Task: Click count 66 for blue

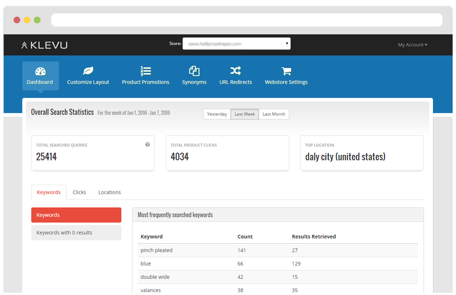Action: pyautogui.click(x=240, y=263)
